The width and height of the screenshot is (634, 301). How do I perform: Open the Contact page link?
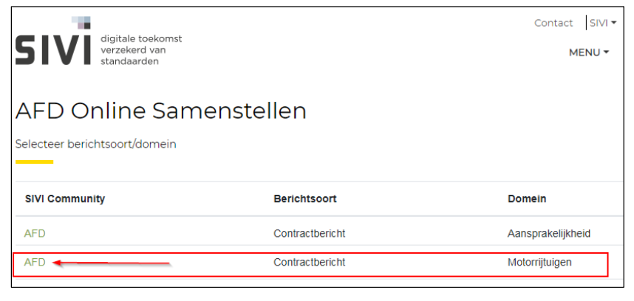pos(553,23)
